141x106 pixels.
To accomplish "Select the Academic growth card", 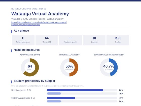I will click(70, 40).
